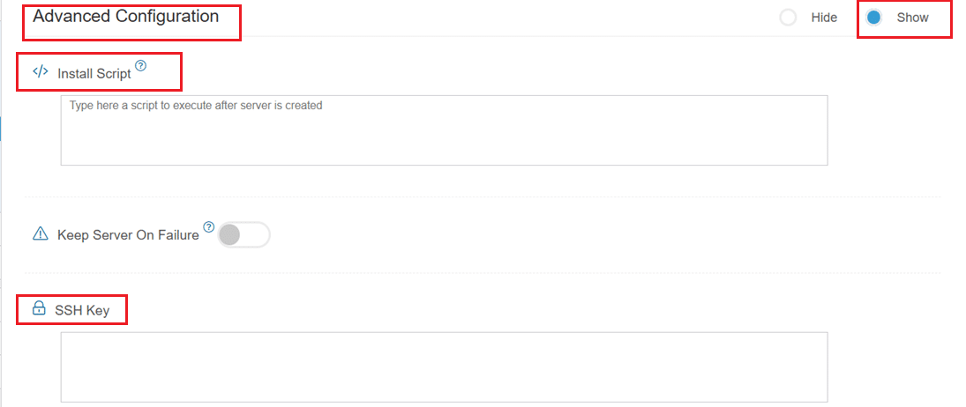The image size is (966, 407).
Task: Click the empty right end of the failure toggle track
Action: (255, 235)
